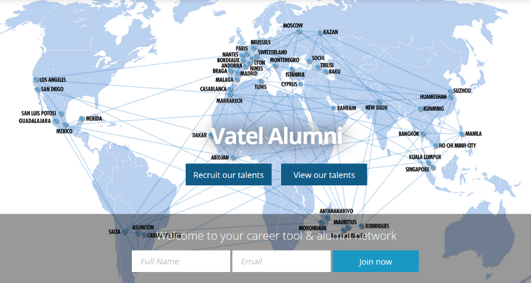Click the Moscow city marker on map
This screenshot has width=531, height=283.
click(x=299, y=32)
